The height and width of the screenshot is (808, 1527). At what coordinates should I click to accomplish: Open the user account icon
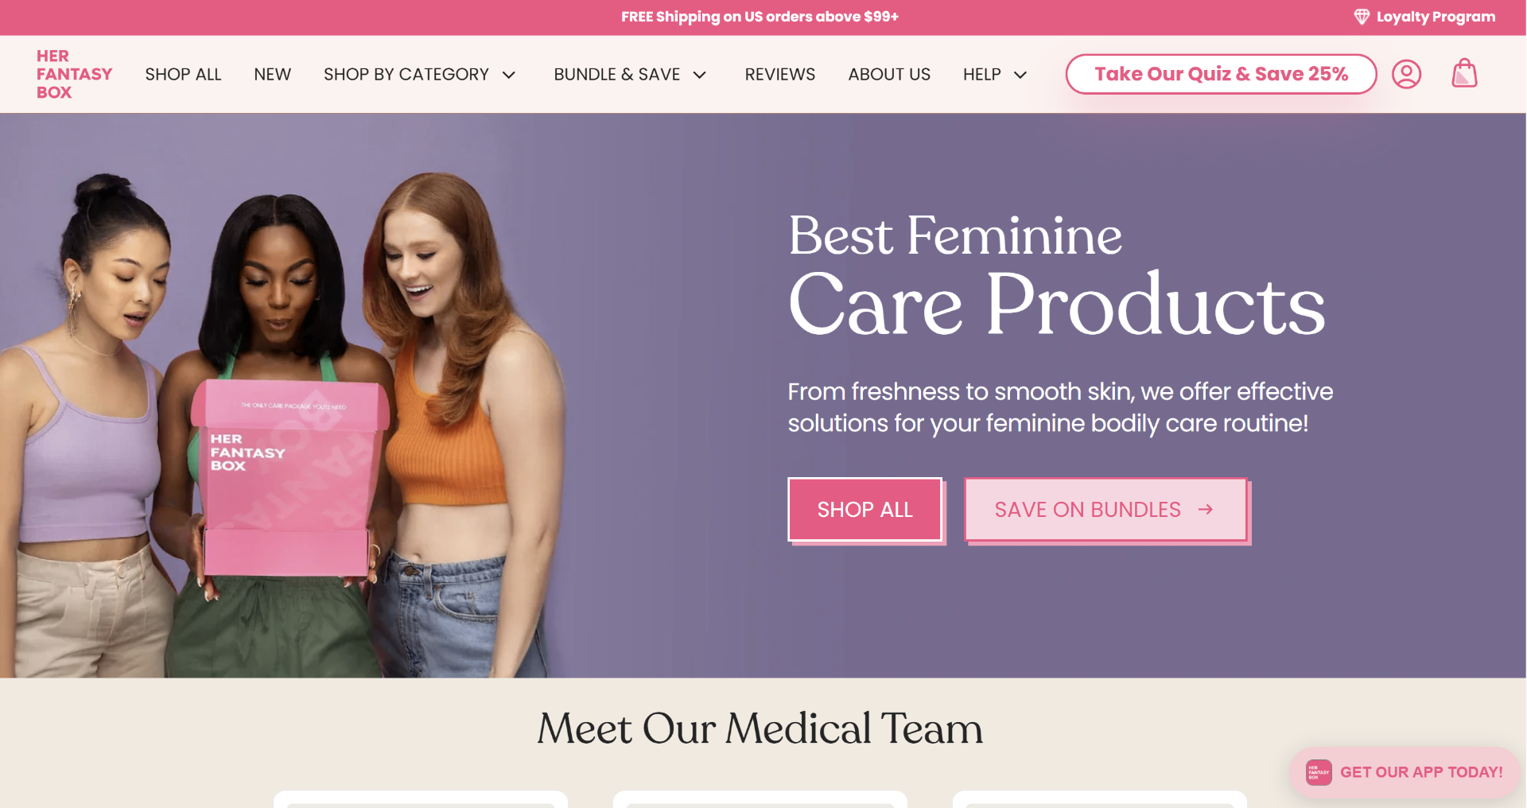[x=1406, y=74]
